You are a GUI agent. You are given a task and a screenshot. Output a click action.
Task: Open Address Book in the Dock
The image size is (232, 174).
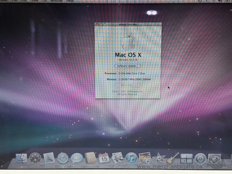pyautogui.click(x=90, y=157)
